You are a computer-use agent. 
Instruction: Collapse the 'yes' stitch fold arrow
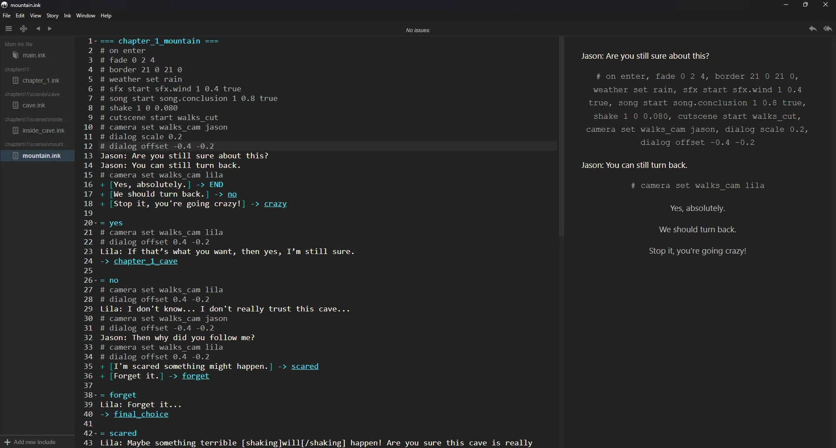click(96, 223)
